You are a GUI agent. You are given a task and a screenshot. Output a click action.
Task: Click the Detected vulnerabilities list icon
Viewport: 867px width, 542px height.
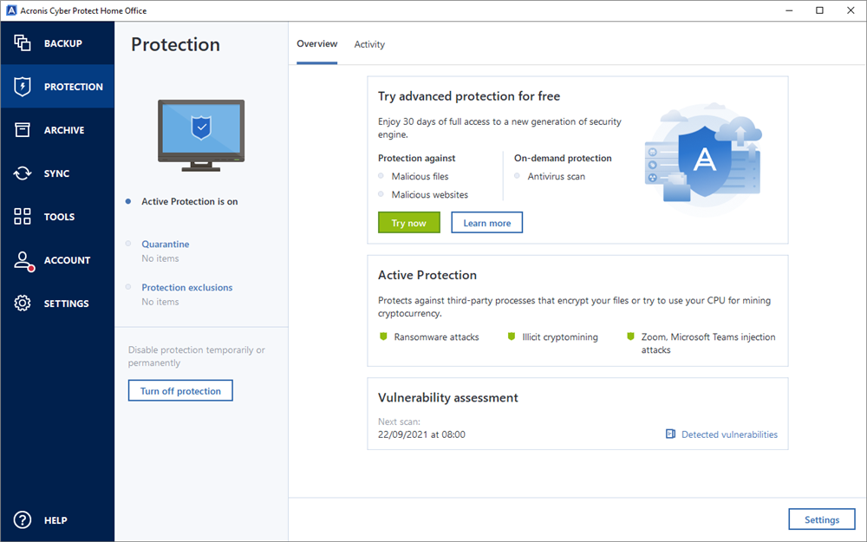tap(670, 434)
